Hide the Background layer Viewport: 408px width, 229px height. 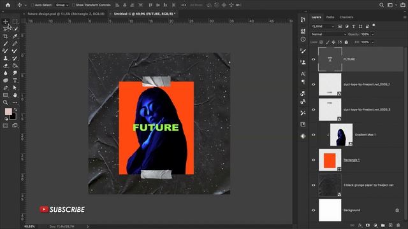[313, 211]
